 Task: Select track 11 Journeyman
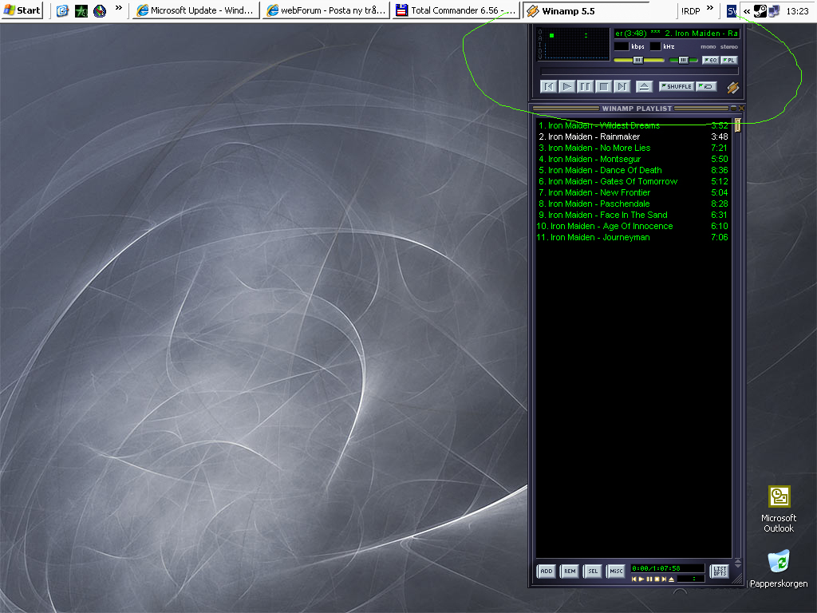[x=633, y=237]
